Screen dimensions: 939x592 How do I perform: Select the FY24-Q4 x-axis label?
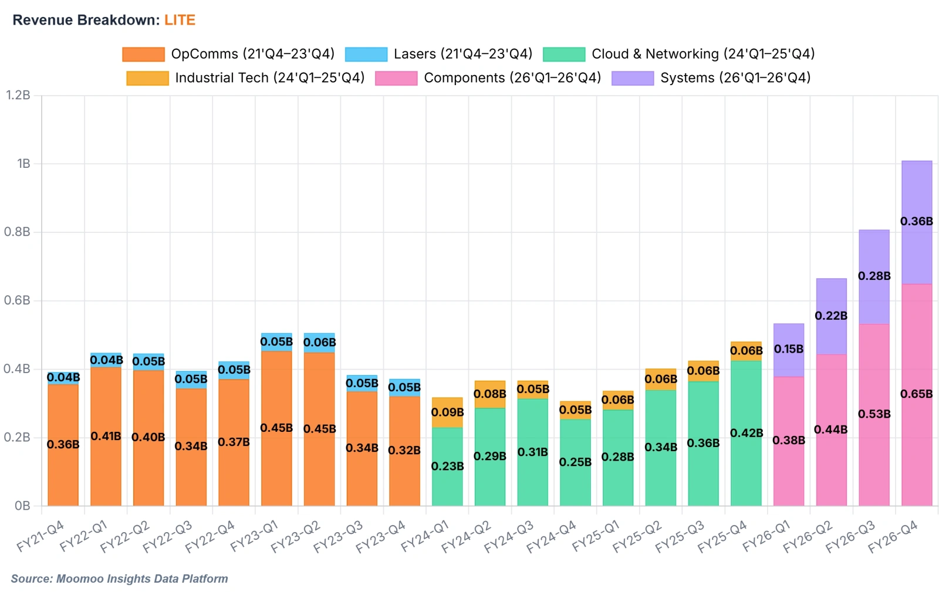point(552,536)
